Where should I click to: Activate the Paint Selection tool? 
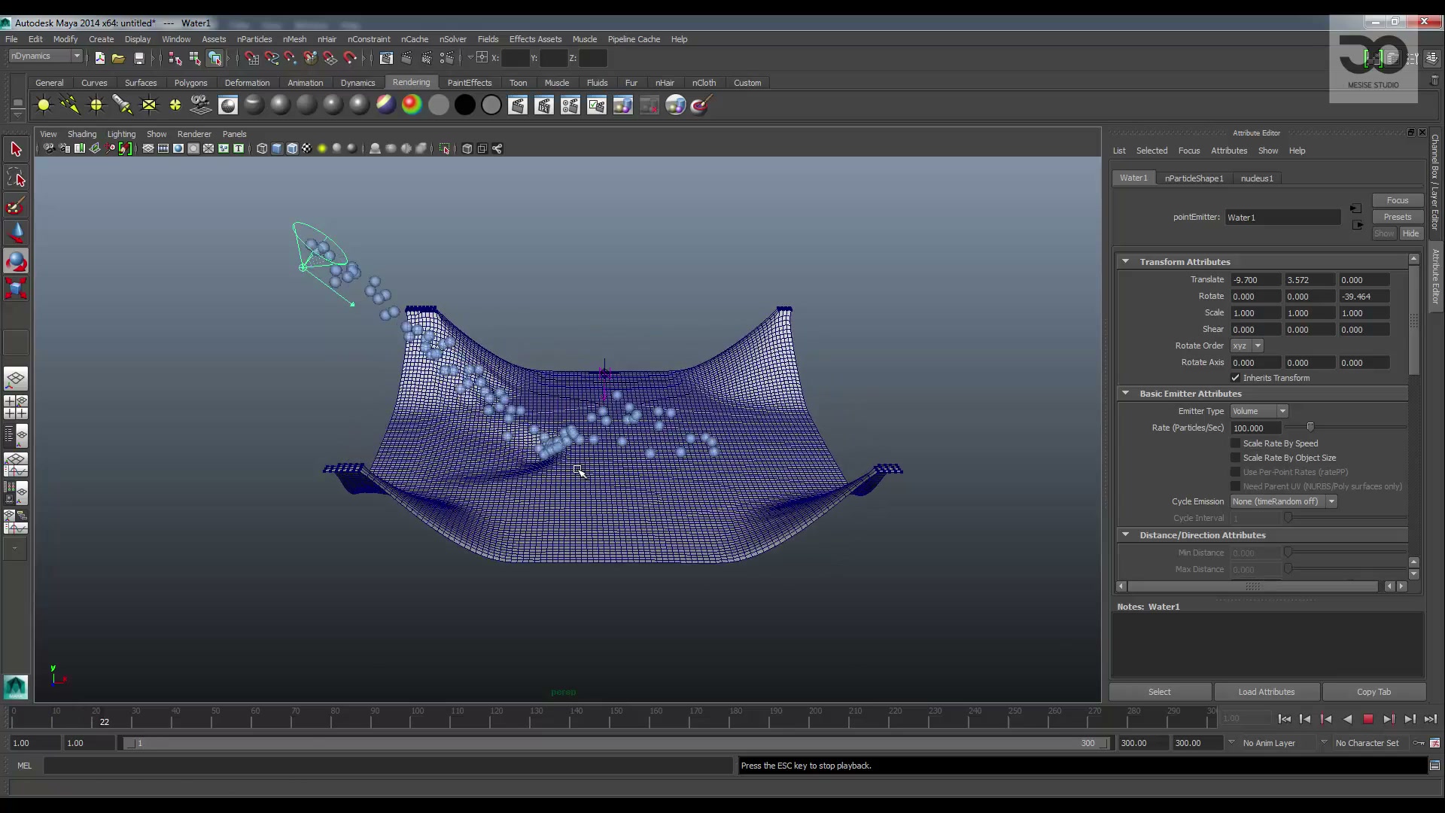(x=16, y=206)
